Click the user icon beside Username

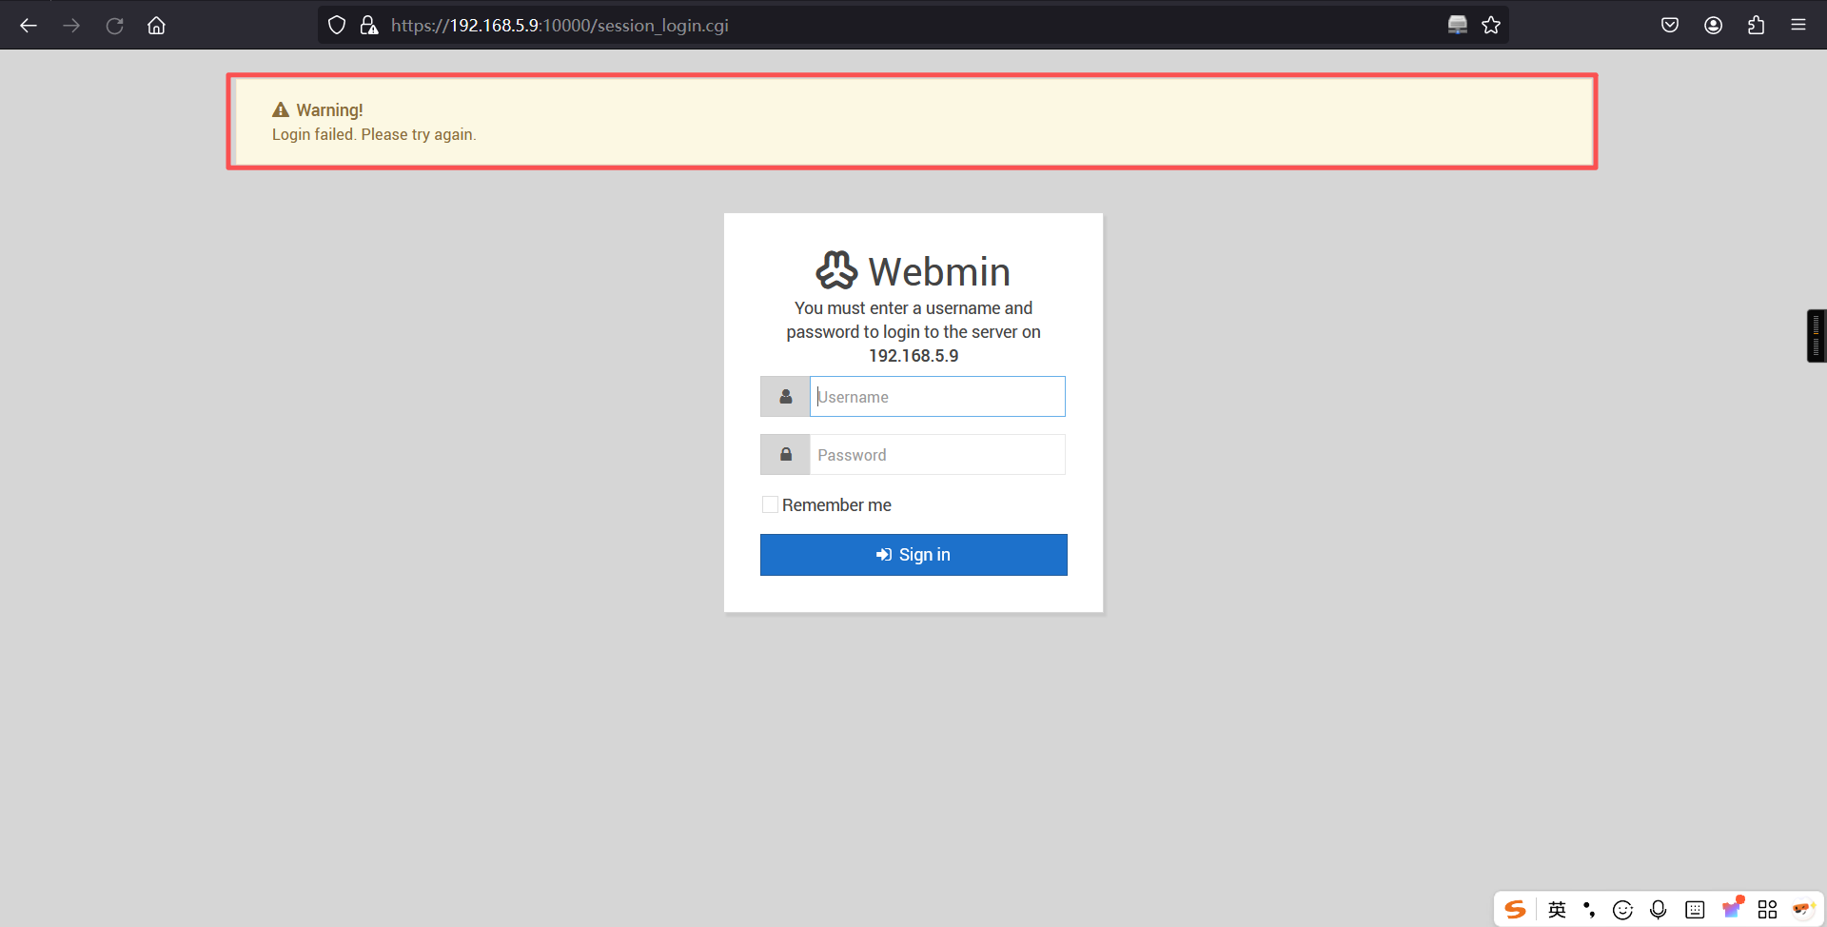(x=785, y=397)
